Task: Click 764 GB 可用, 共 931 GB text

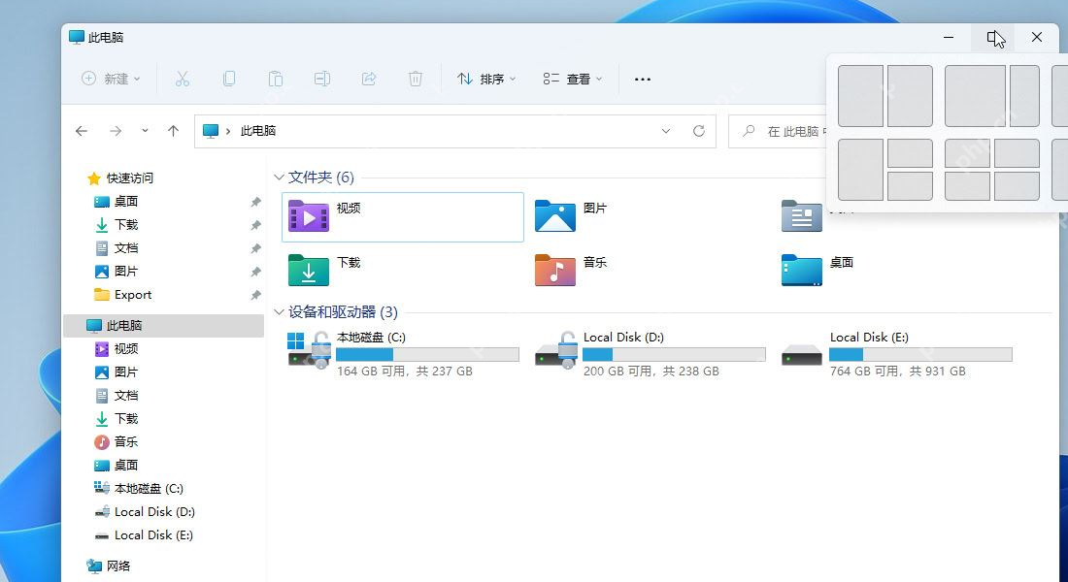Action: click(898, 372)
